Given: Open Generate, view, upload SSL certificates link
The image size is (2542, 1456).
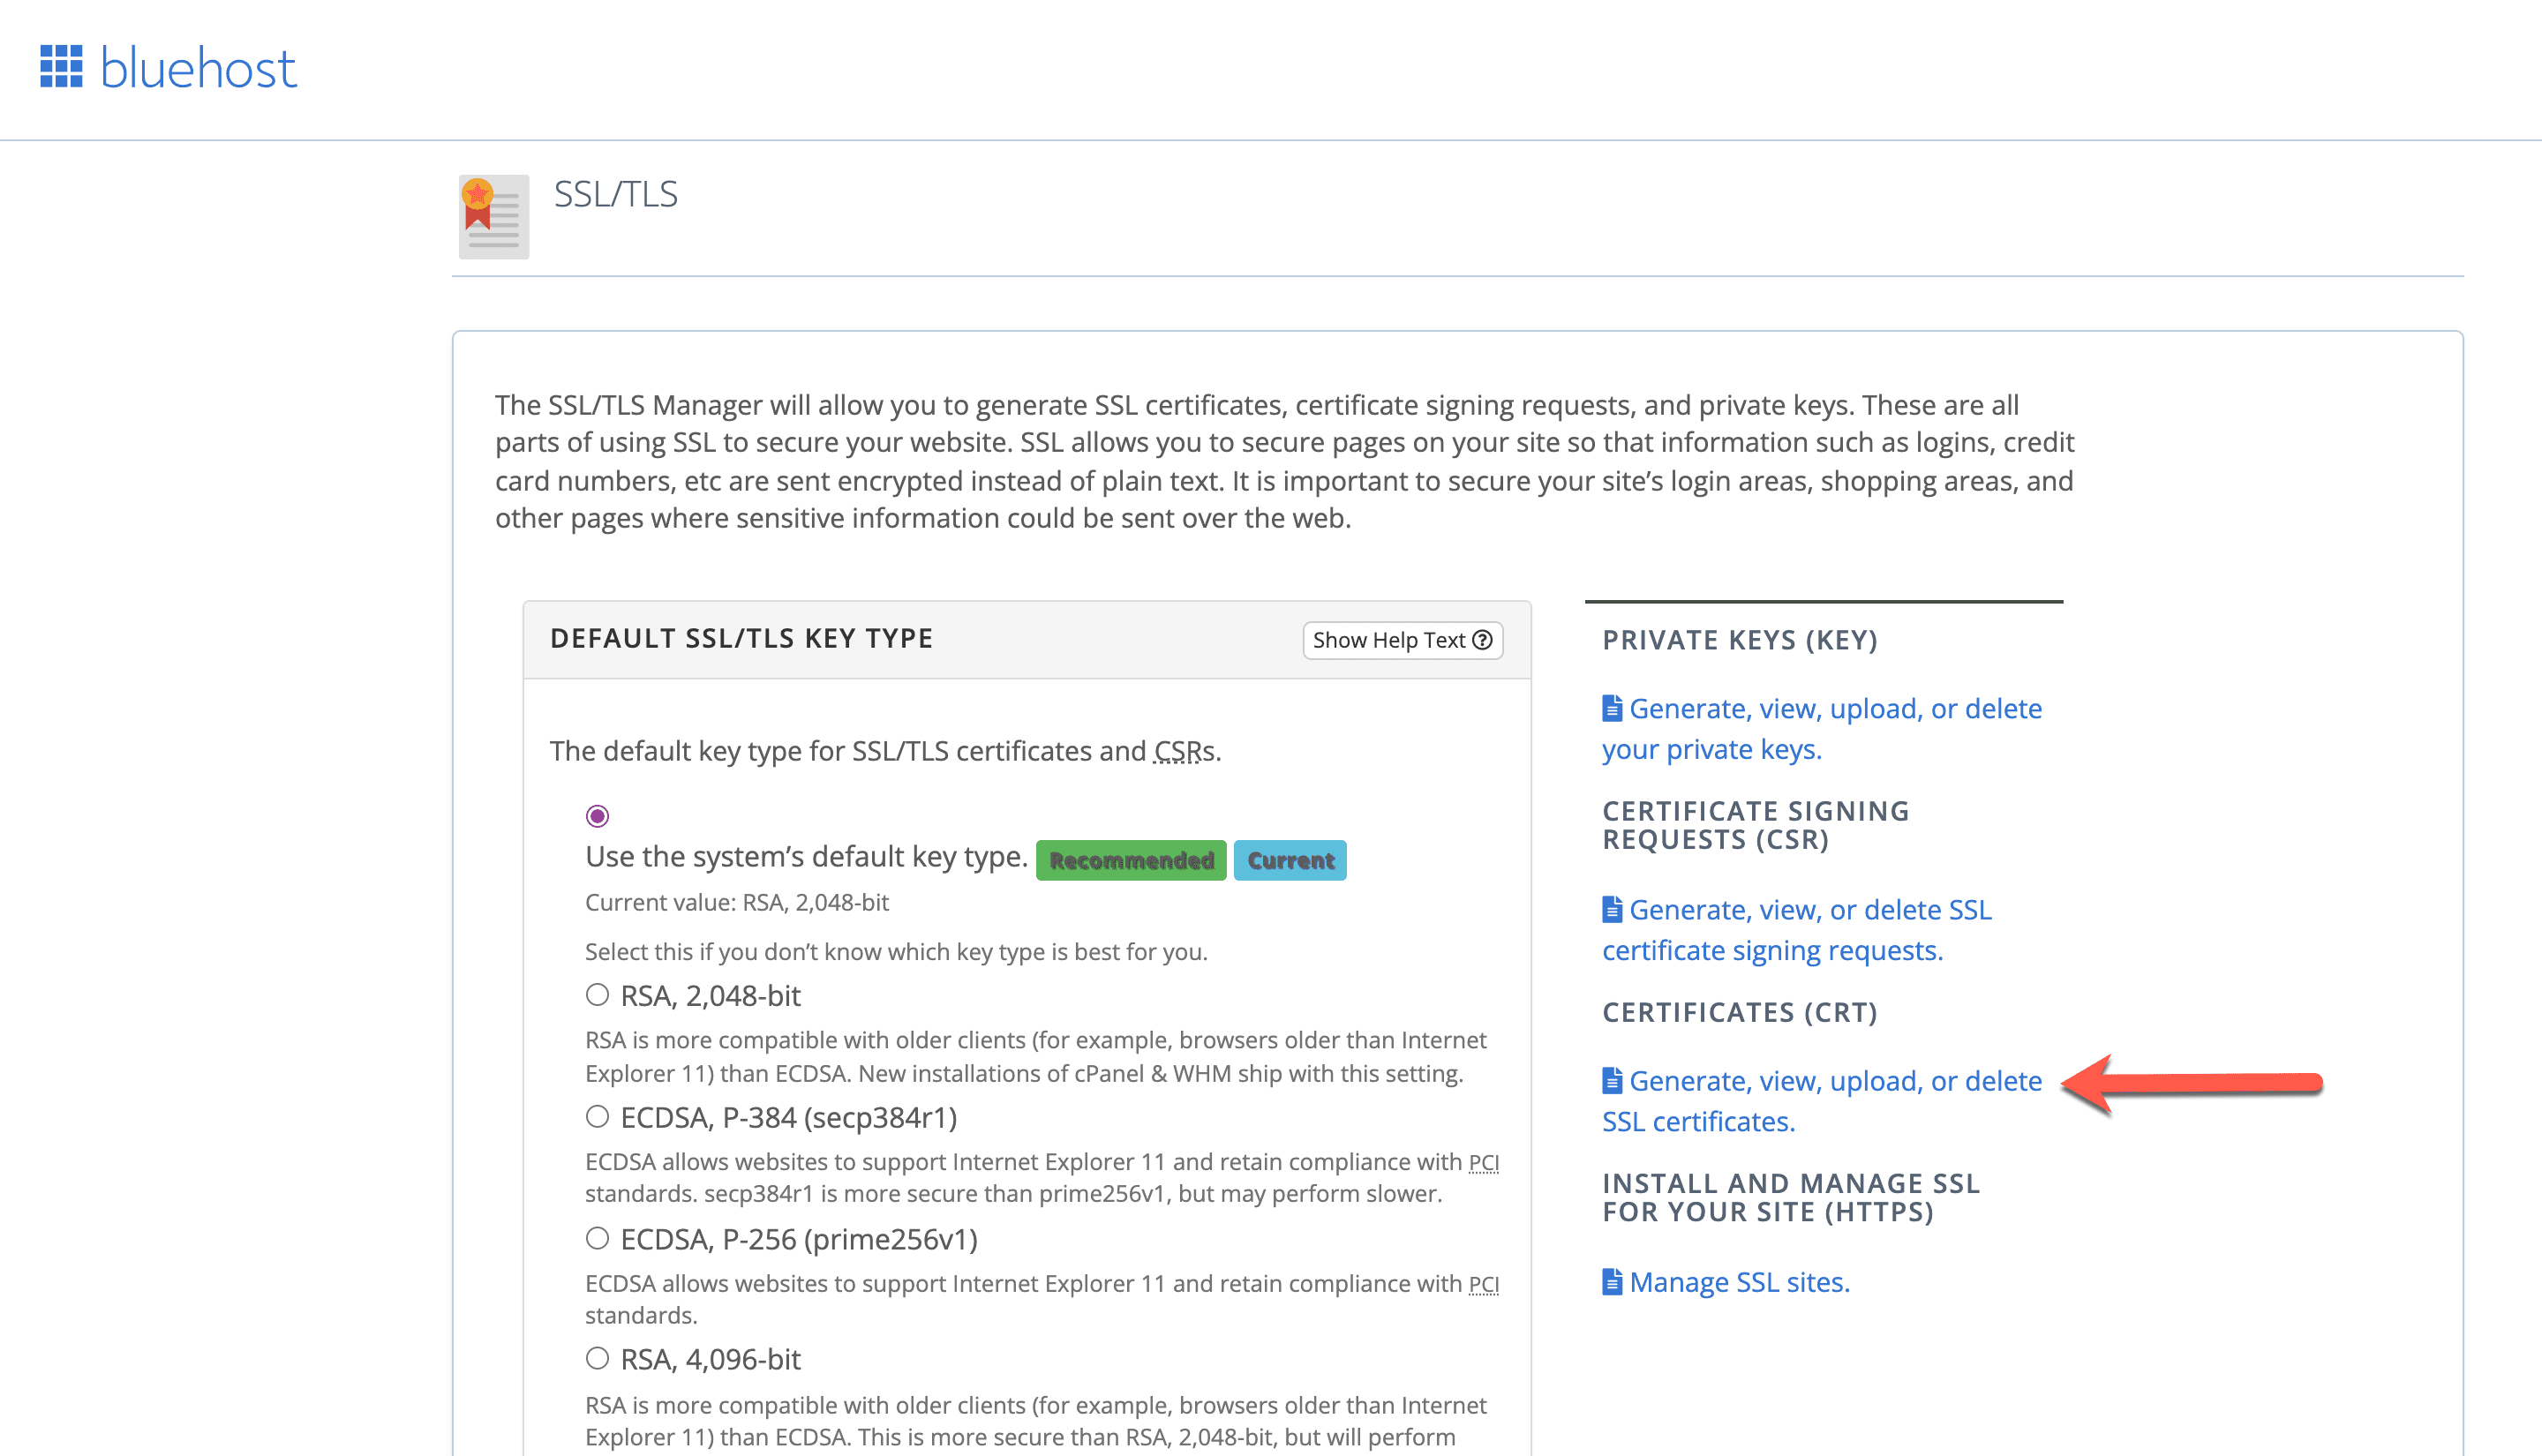Looking at the screenshot, I should click(1834, 1081).
